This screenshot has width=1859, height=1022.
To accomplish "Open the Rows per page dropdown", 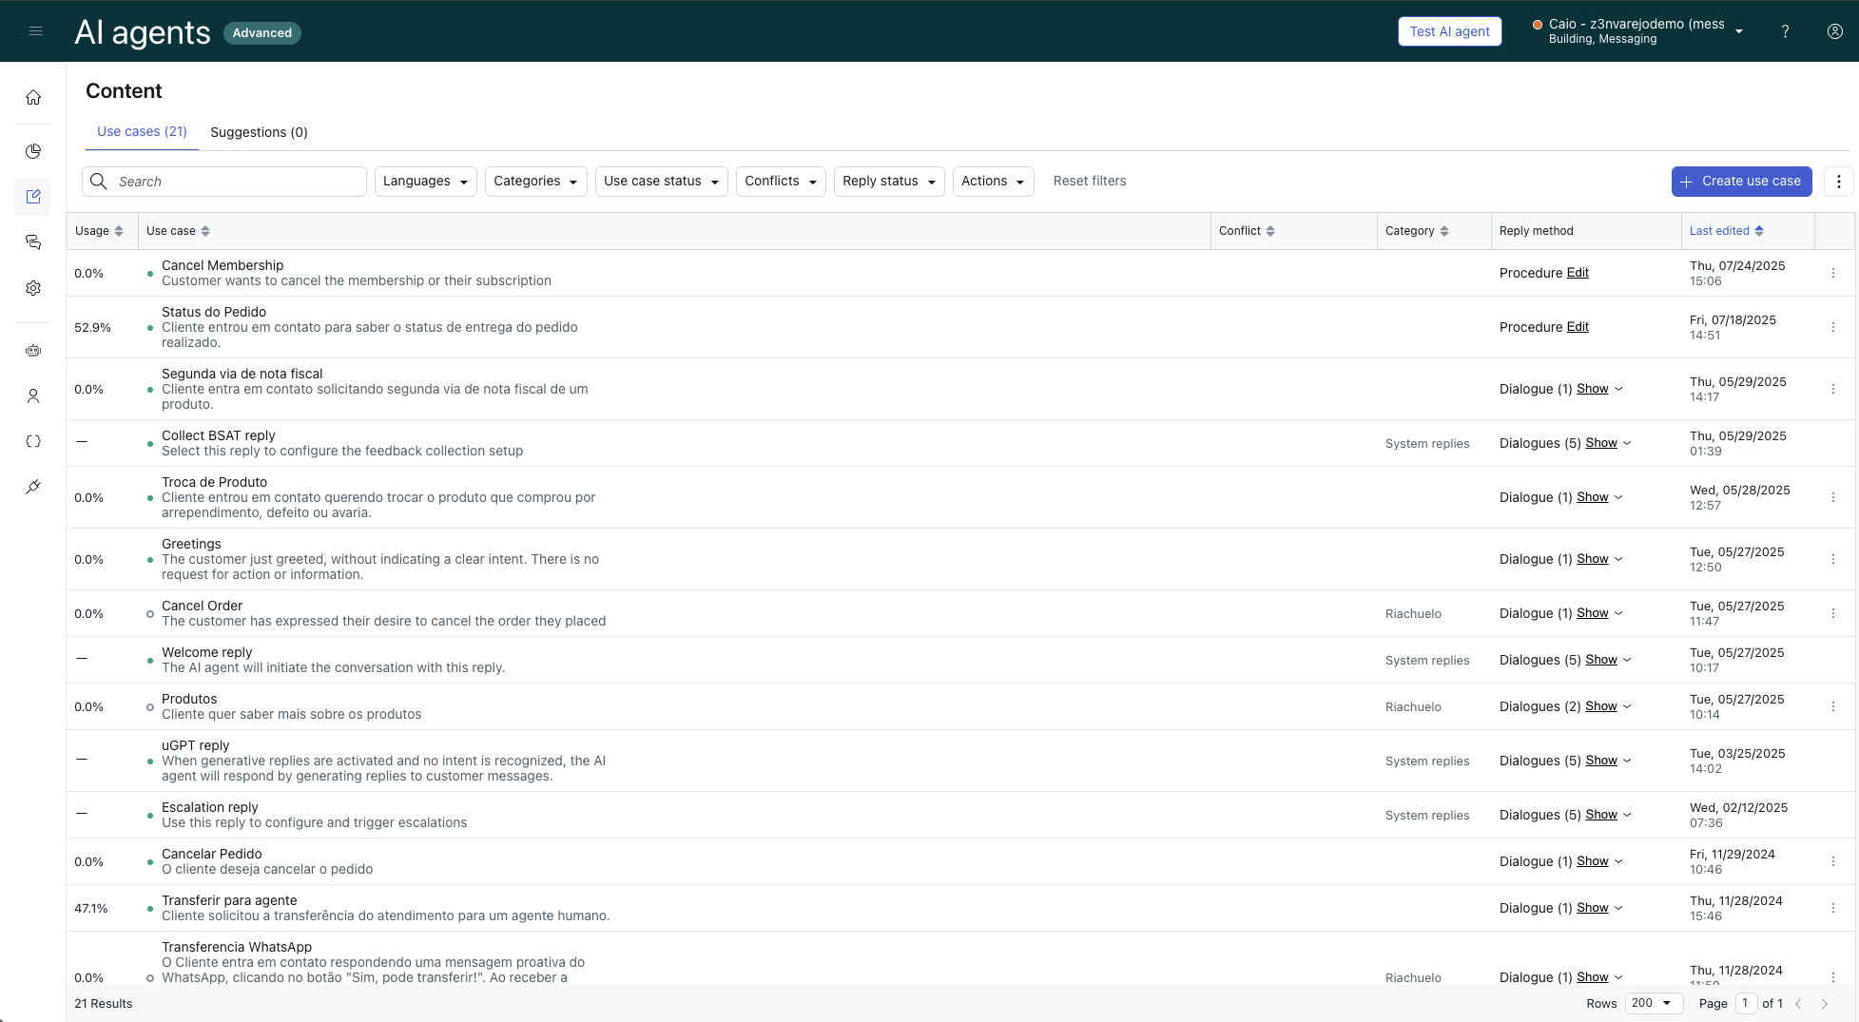I will pyautogui.click(x=1653, y=1003).
